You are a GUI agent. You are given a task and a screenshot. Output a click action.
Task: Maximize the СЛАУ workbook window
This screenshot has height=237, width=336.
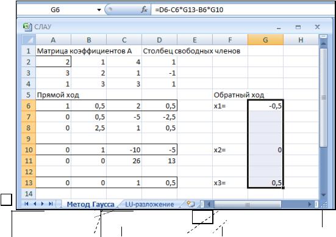(x=298, y=27)
